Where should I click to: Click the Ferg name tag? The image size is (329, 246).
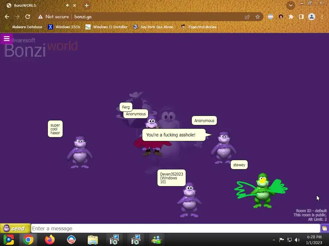tap(126, 107)
